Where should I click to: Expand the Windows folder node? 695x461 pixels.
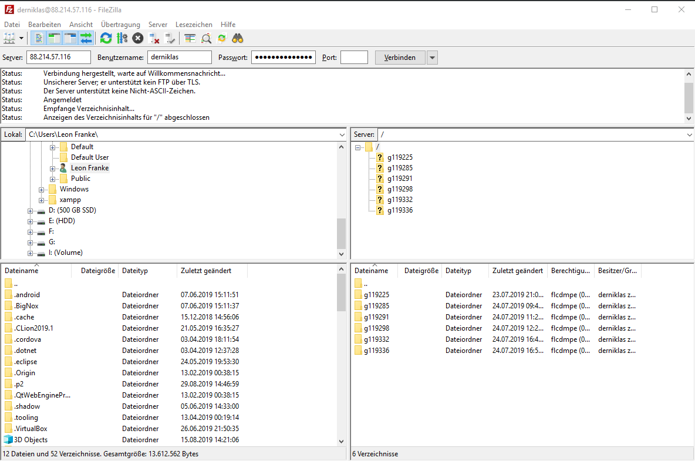coord(41,190)
